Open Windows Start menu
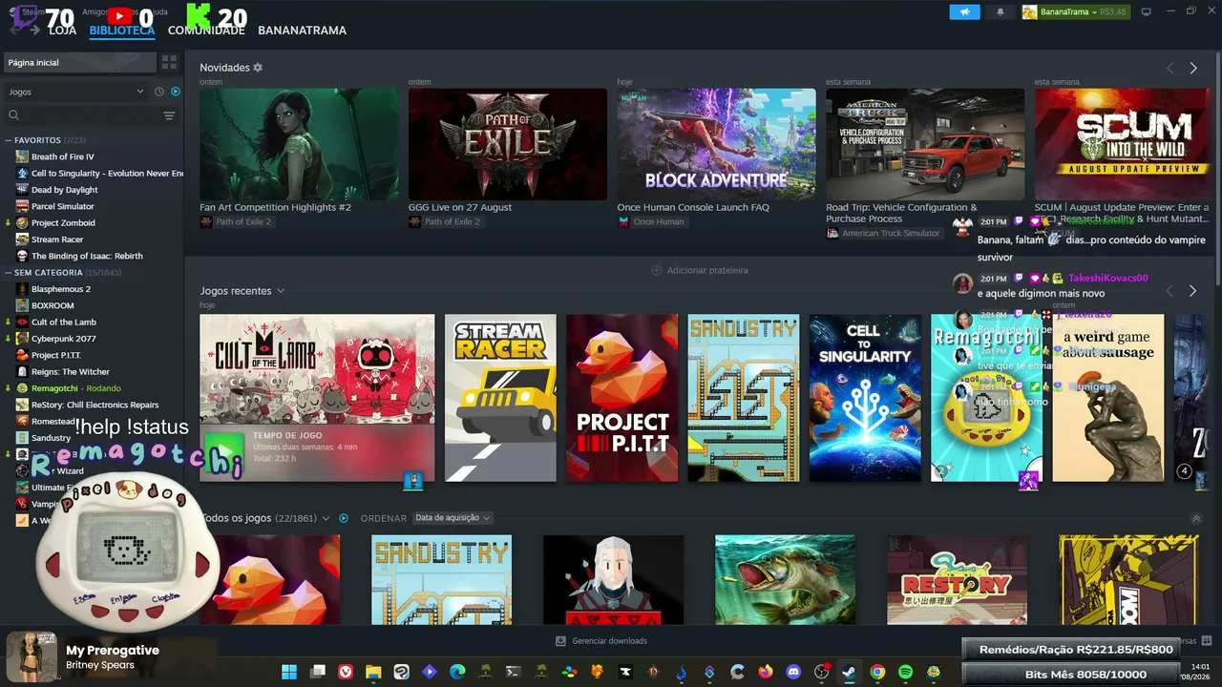1222x687 pixels. tap(289, 672)
